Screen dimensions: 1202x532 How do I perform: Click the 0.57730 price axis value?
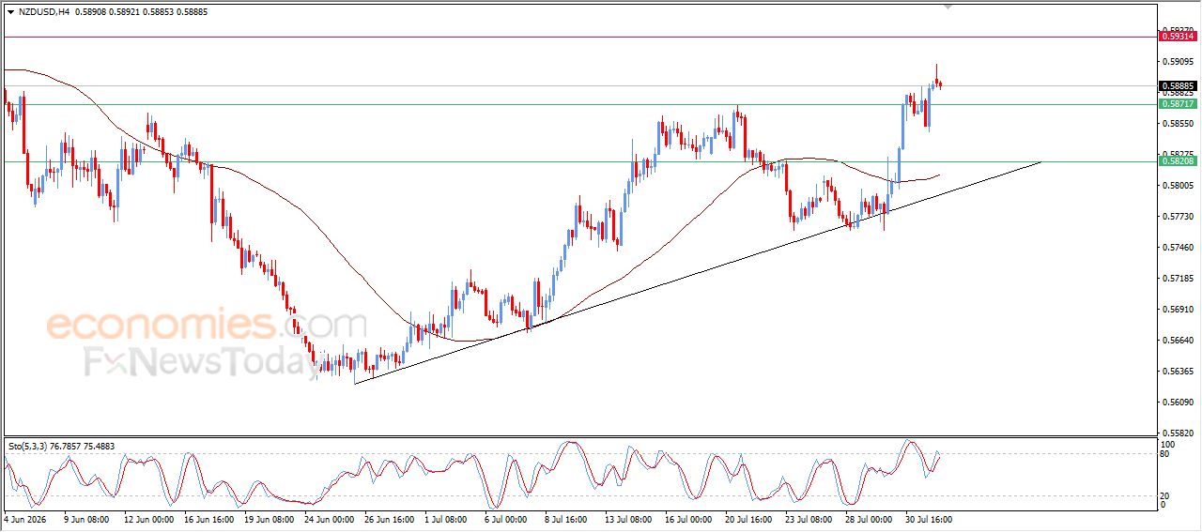tap(1178, 217)
